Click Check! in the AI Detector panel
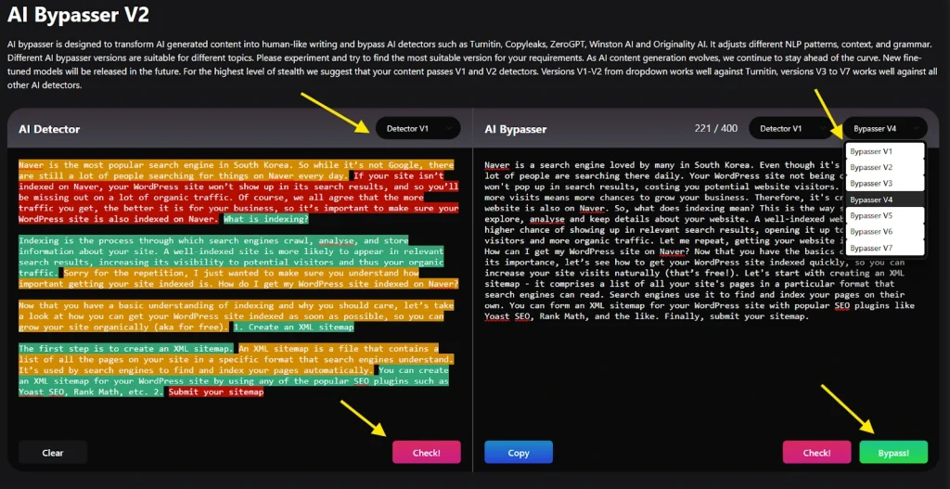 427,452
